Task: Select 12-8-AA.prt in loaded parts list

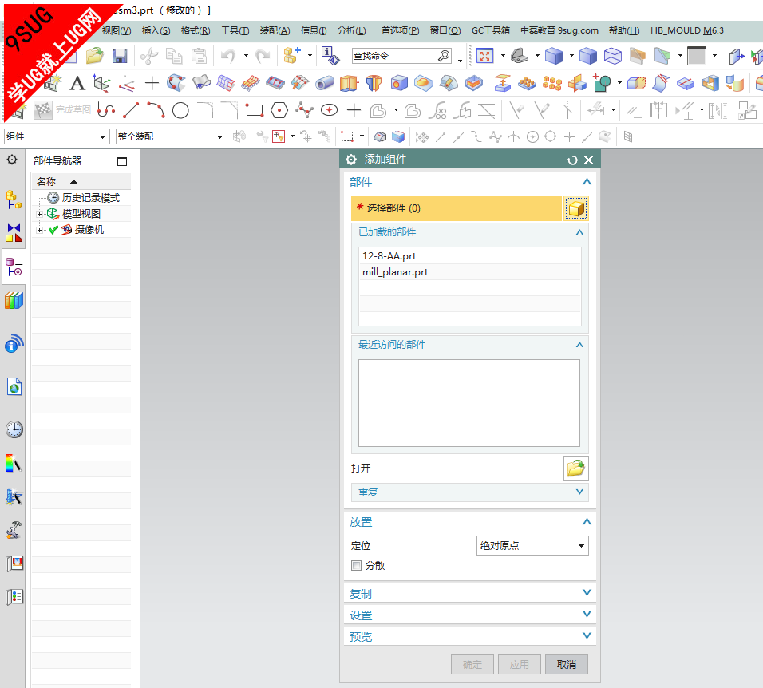Action: tap(469, 256)
